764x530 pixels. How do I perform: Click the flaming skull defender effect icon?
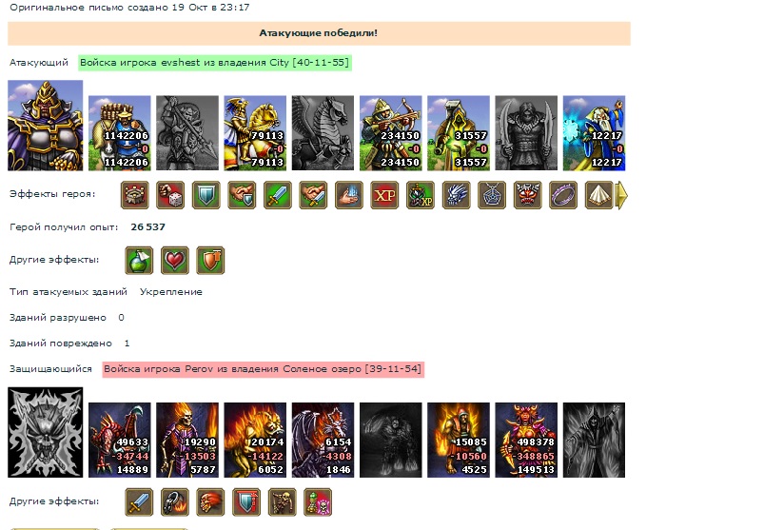point(210,502)
